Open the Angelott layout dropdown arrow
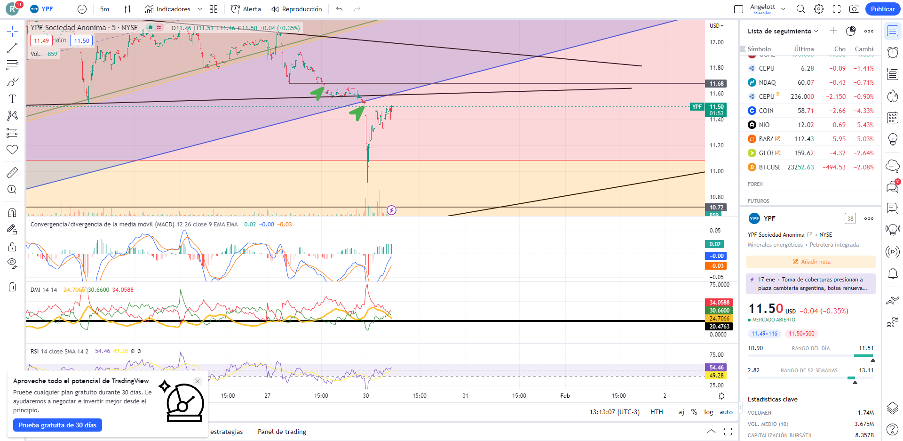The image size is (903, 441). click(783, 9)
